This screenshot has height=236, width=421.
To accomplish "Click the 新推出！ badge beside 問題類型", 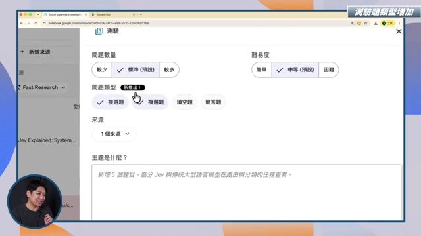I will (x=133, y=87).
